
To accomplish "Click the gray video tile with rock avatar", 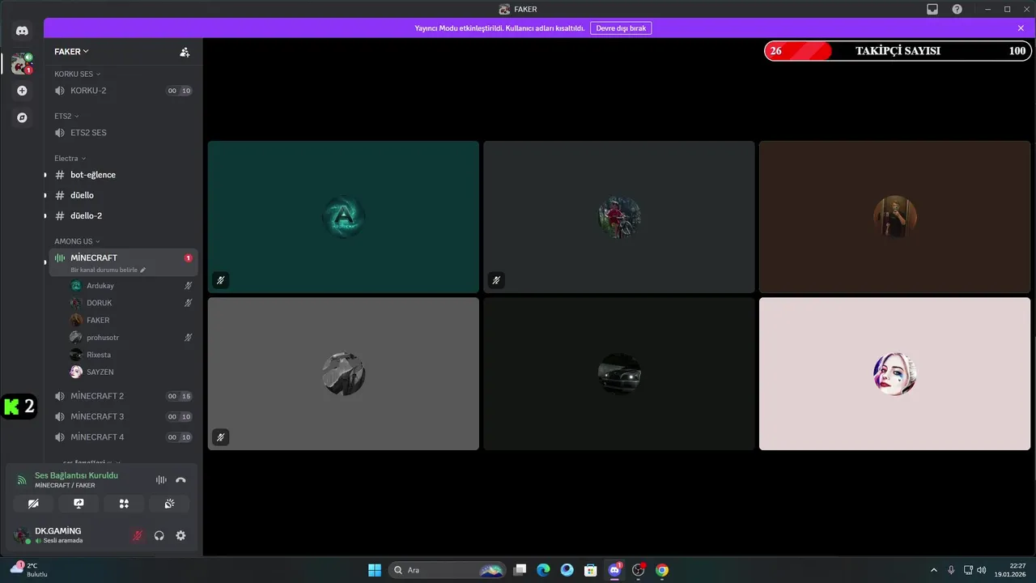I will [x=343, y=374].
